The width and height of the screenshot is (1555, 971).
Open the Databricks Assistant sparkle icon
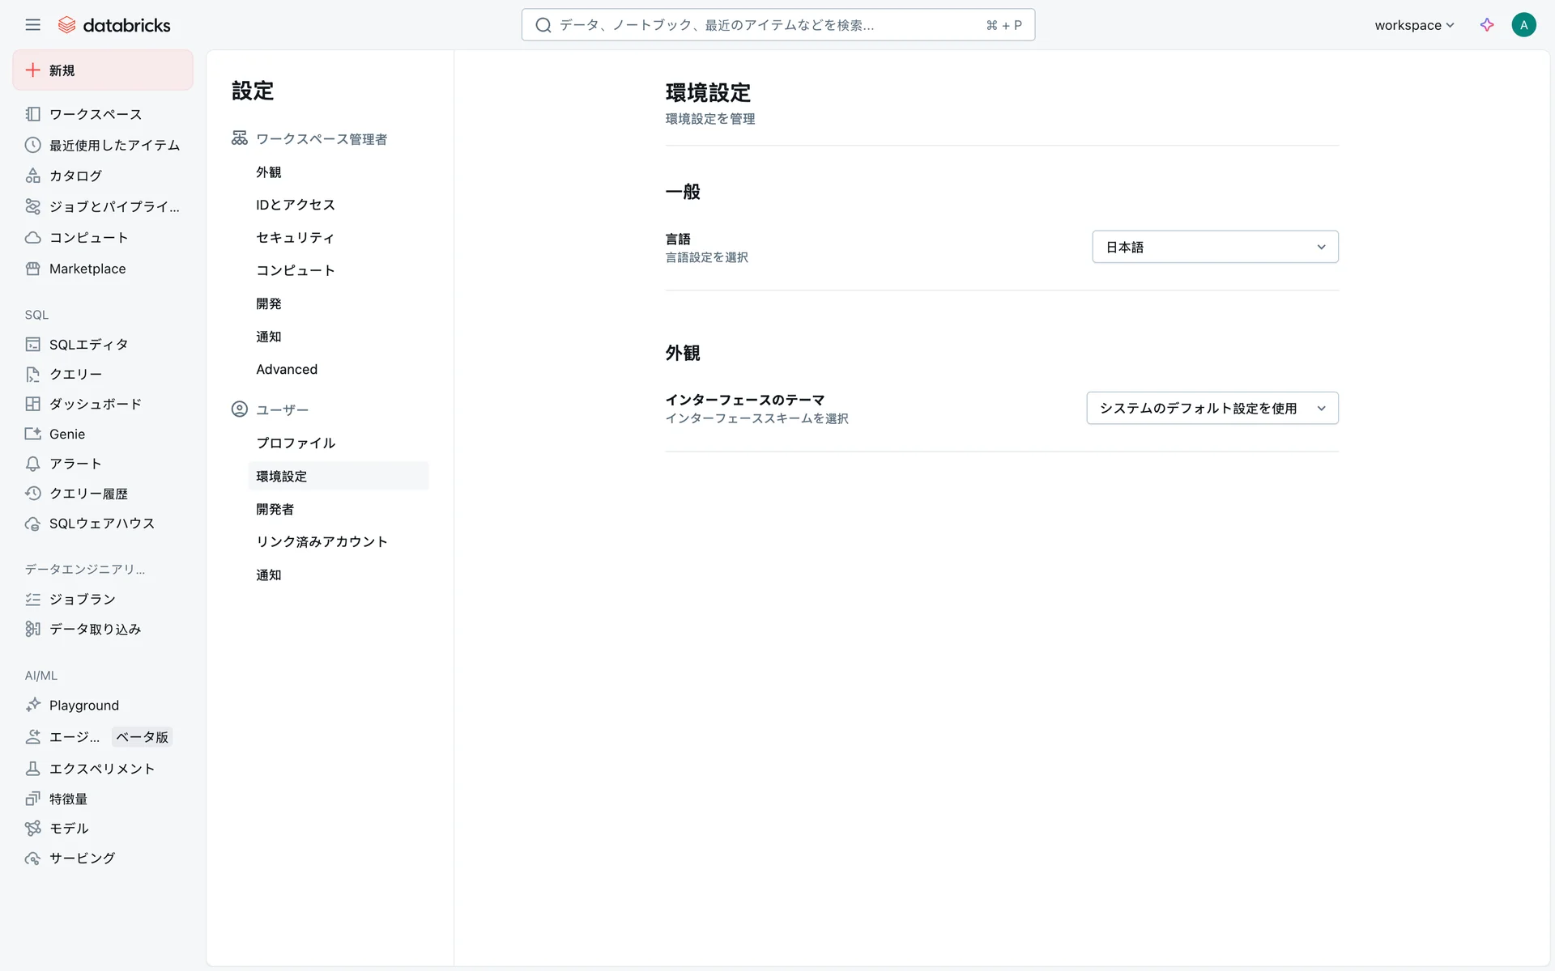click(1487, 25)
